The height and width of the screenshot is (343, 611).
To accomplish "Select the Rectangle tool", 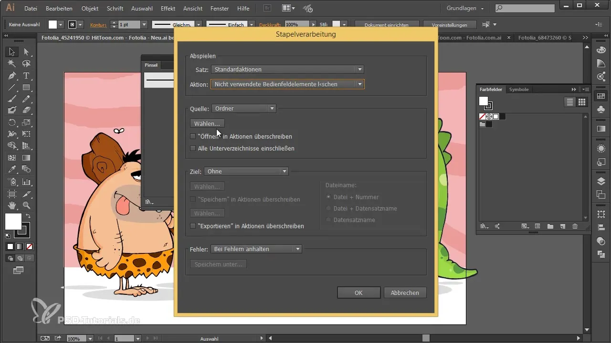I will 26,87.
